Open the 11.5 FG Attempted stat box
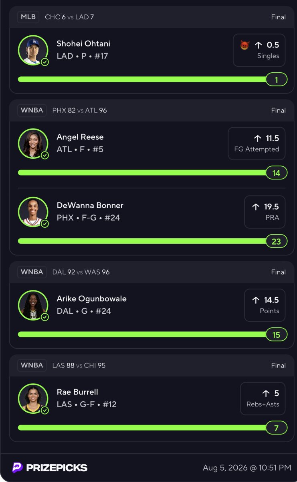 [257, 143]
